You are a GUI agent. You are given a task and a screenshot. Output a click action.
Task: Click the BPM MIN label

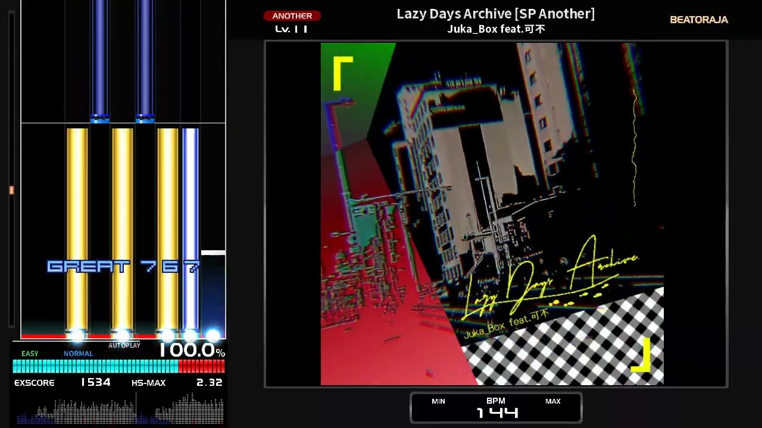pyautogui.click(x=438, y=401)
